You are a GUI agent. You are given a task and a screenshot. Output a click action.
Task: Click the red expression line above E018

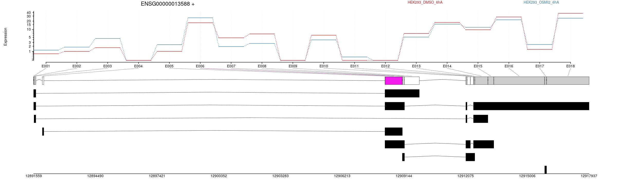[570, 13]
